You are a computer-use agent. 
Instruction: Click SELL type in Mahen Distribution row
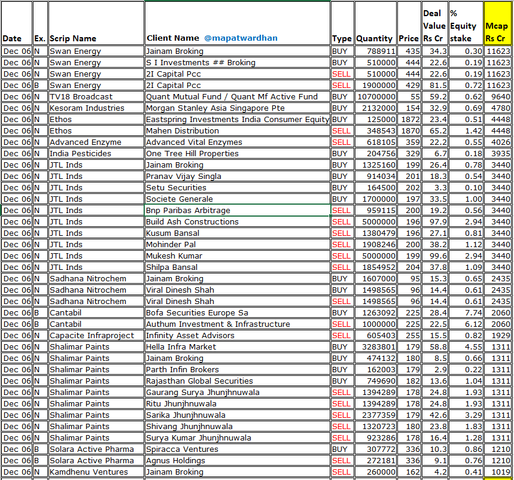coord(342,131)
